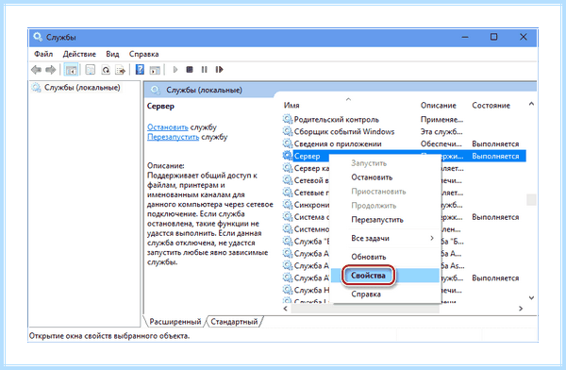Sort by the Описание column header
Viewport: 566px width, 370px height.
pyautogui.click(x=439, y=105)
